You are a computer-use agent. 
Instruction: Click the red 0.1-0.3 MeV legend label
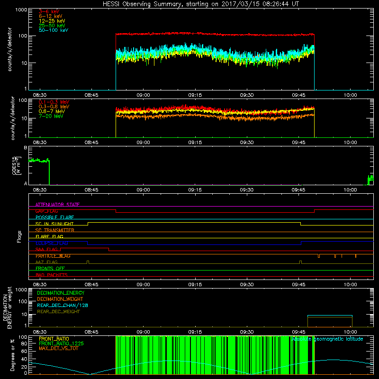[54, 102]
